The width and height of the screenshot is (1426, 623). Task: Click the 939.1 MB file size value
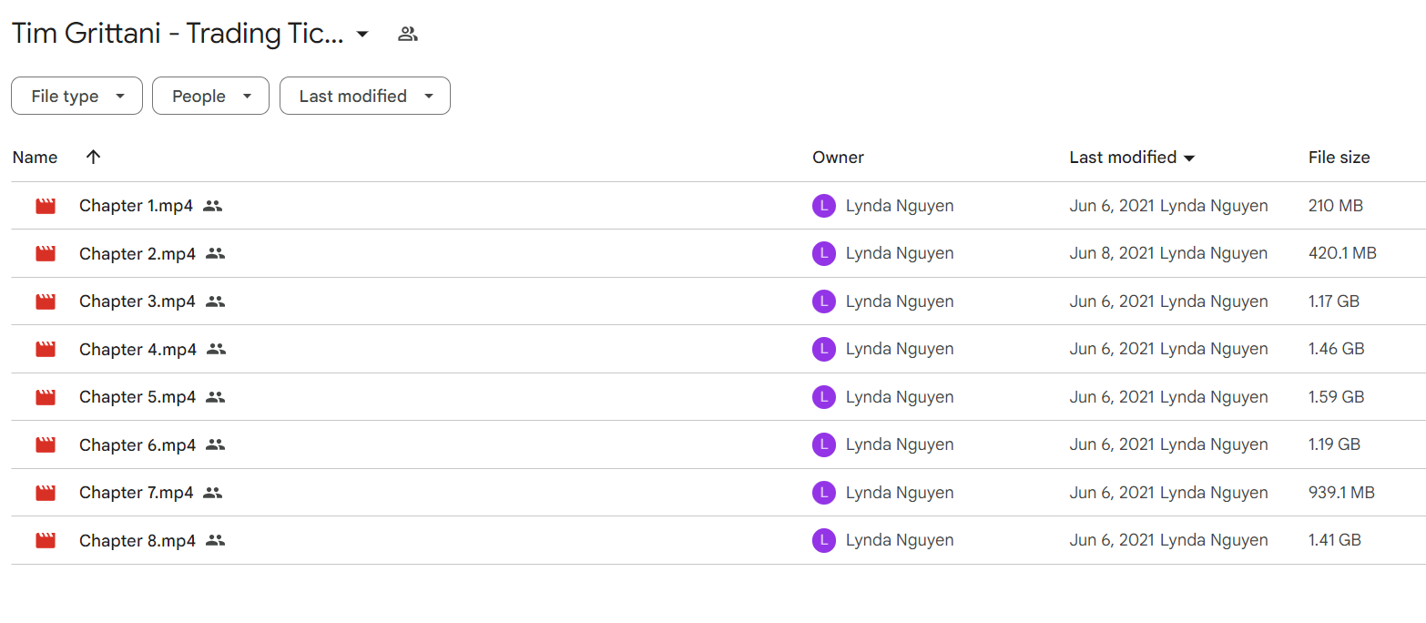[1341, 493]
